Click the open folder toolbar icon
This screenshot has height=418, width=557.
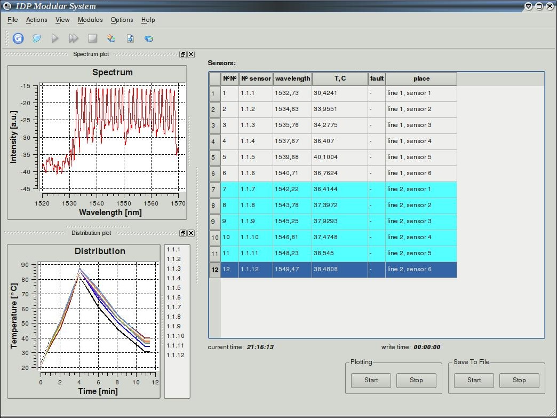(36, 38)
